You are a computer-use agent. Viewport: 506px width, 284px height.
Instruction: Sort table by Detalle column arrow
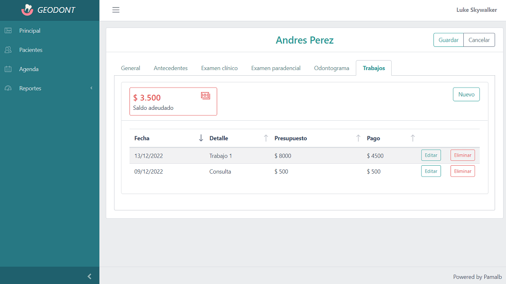coord(266,138)
